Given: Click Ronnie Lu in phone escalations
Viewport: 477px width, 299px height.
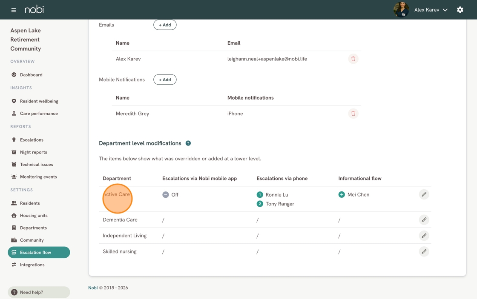Looking at the screenshot, I should 277,195.
